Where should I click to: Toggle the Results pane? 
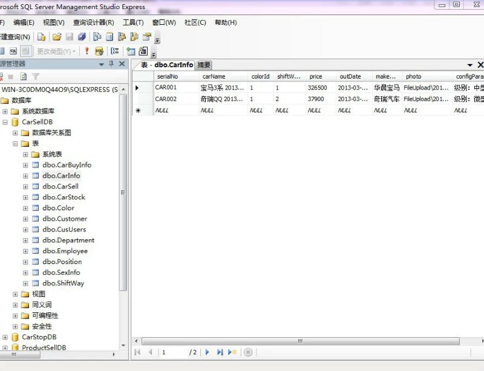click(x=25, y=51)
